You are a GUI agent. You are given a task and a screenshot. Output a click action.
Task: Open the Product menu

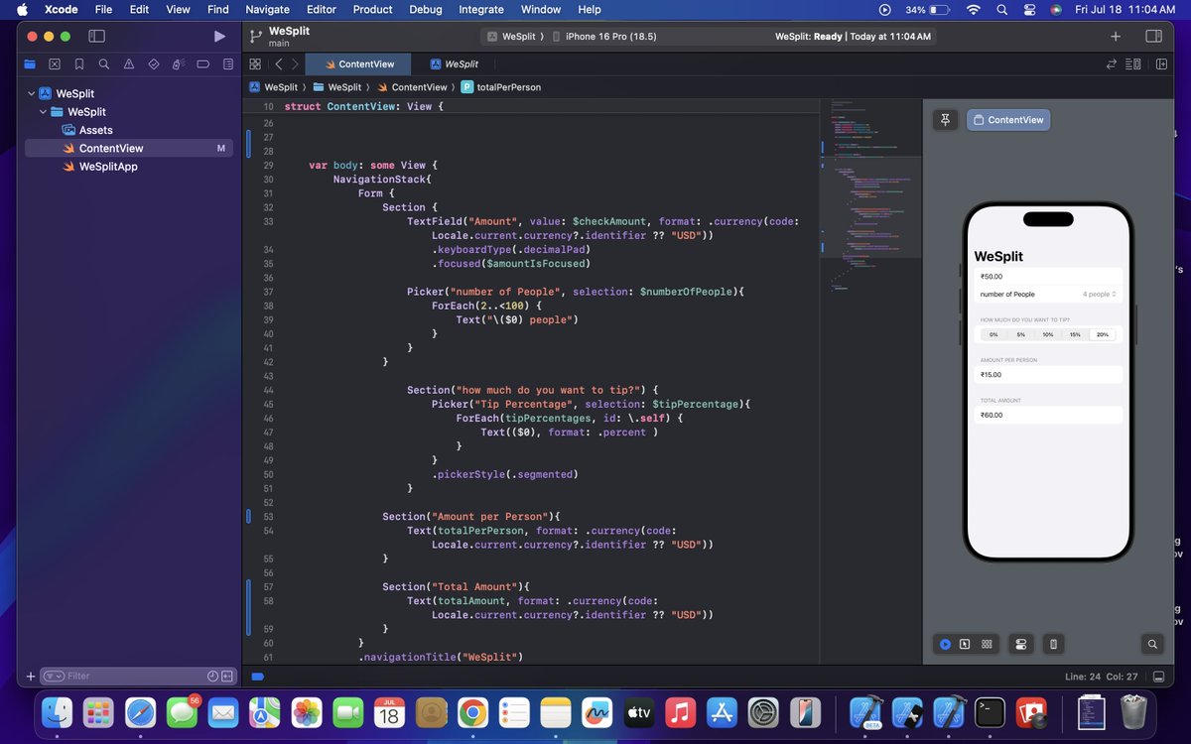tap(373, 9)
